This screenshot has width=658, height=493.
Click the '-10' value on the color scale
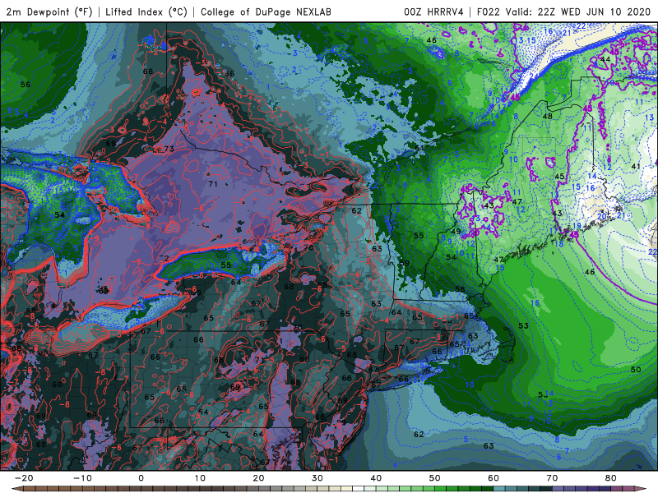(x=82, y=478)
